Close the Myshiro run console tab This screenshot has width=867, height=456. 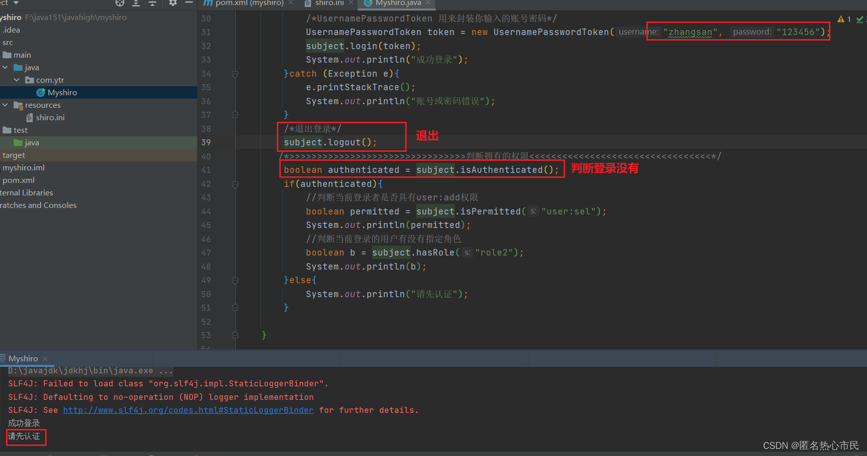[x=45, y=359]
